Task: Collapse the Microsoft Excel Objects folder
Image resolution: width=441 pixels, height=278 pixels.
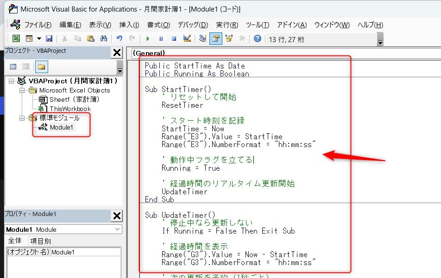Action: [22, 90]
